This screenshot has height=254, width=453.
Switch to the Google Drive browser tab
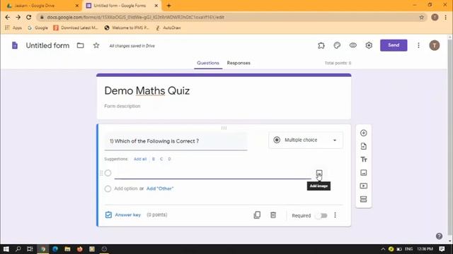coord(42,6)
